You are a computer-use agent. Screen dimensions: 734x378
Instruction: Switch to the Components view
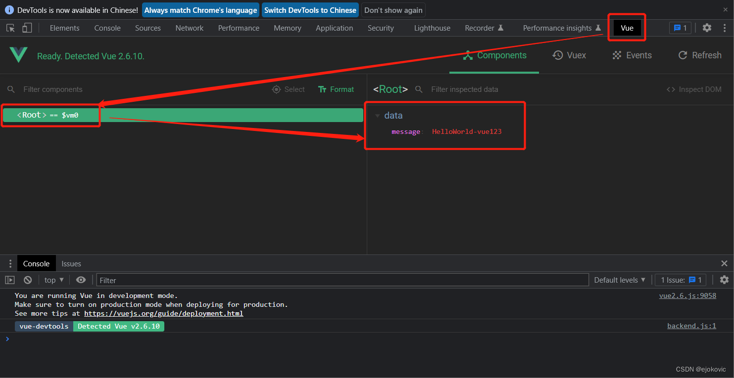(x=494, y=55)
